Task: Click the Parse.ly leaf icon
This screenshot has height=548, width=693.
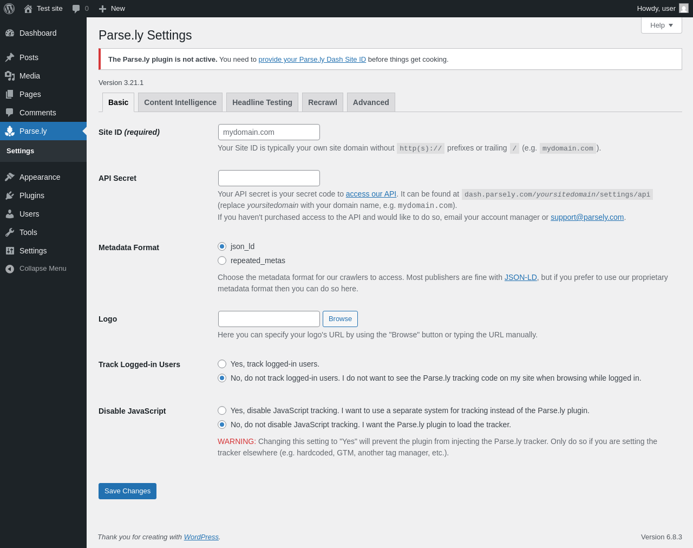Action: coord(10,131)
